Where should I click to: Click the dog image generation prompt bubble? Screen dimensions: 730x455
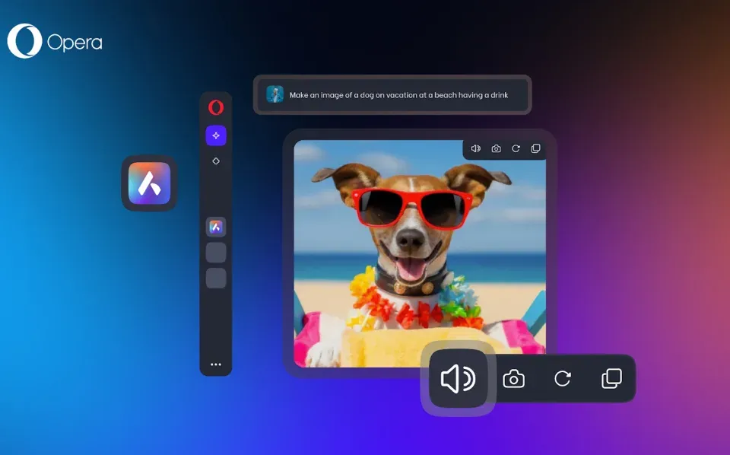(x=392, y=94)
